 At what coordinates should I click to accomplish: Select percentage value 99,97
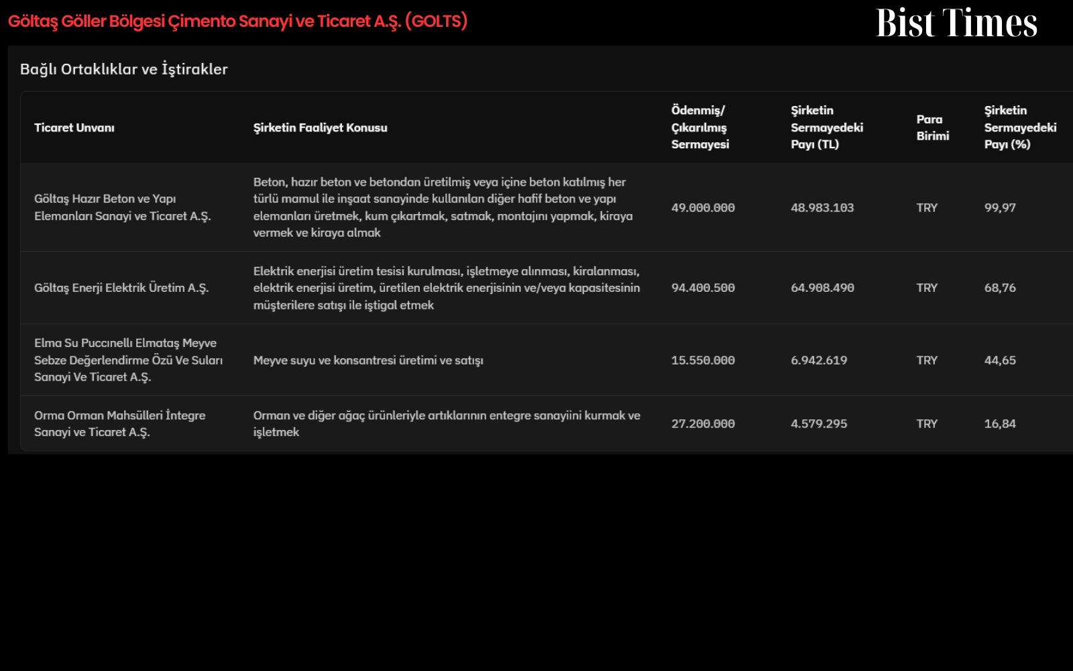click(x=1000, y=208)
